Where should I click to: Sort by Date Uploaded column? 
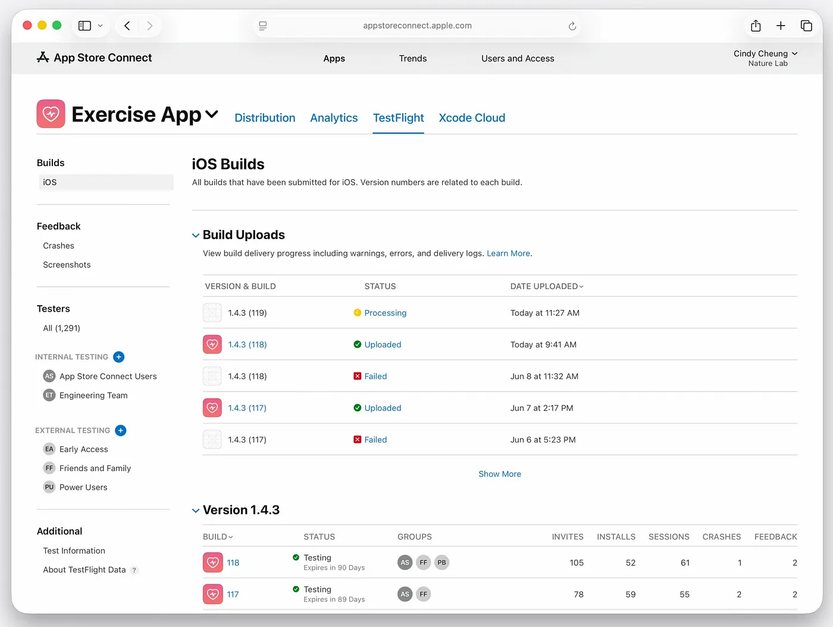pyautogui.click(x=546, y=287)
